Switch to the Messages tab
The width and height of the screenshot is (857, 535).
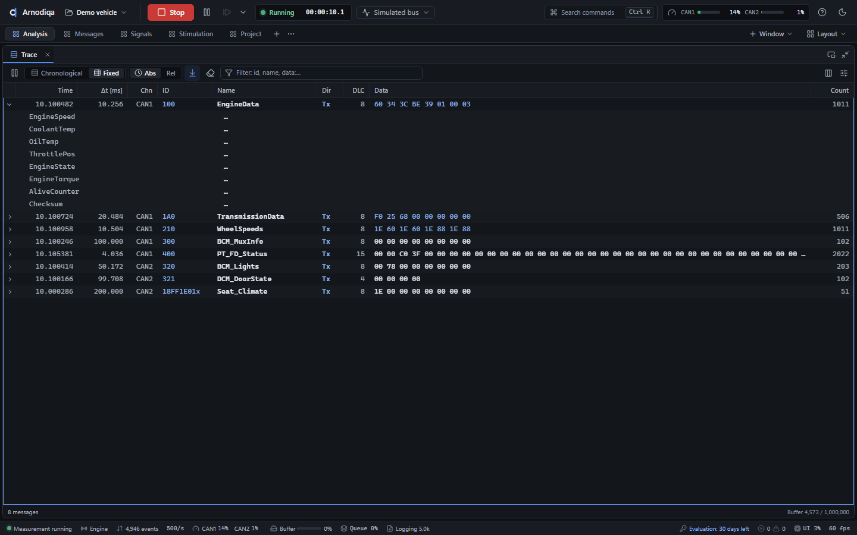coord(83,34)
